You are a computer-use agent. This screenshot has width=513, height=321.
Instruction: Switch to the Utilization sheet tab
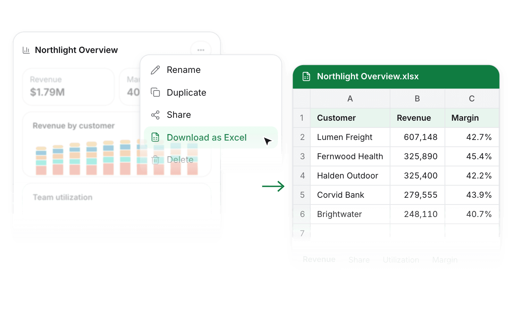coord(401,260)
